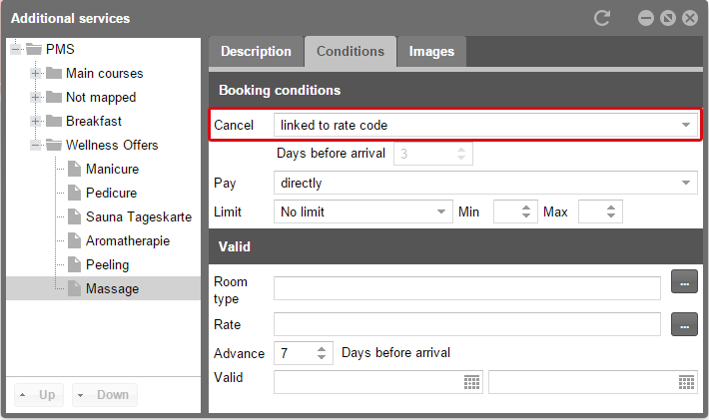Click the refresh icon in title bar

[x=602, y=18]
